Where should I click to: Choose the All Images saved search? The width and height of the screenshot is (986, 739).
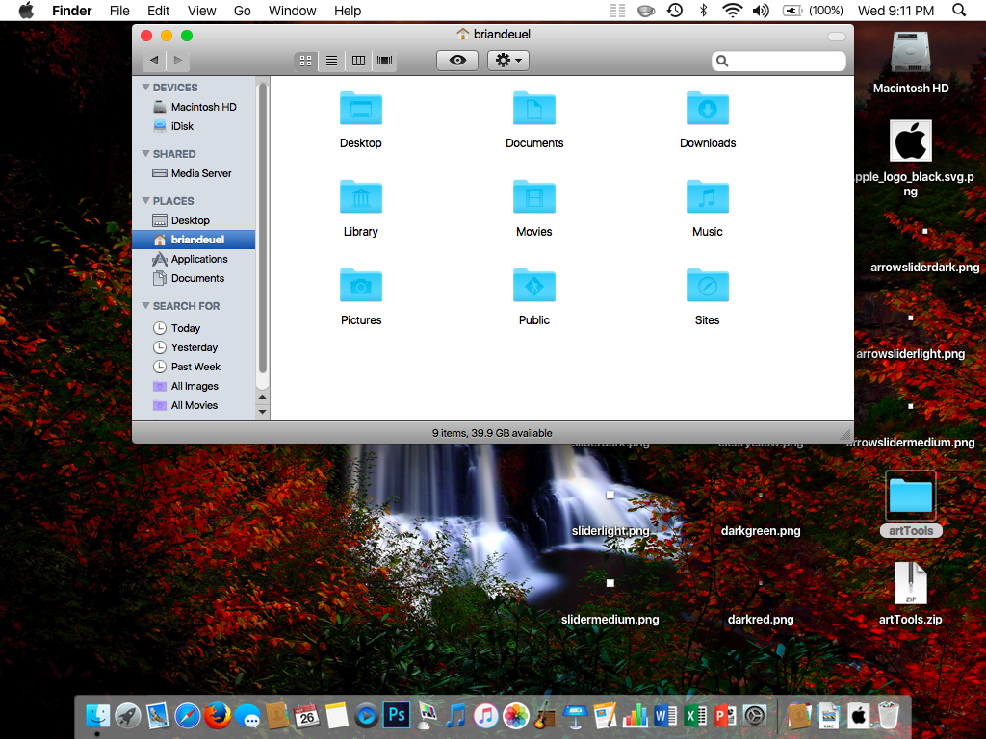click(194, 387)
